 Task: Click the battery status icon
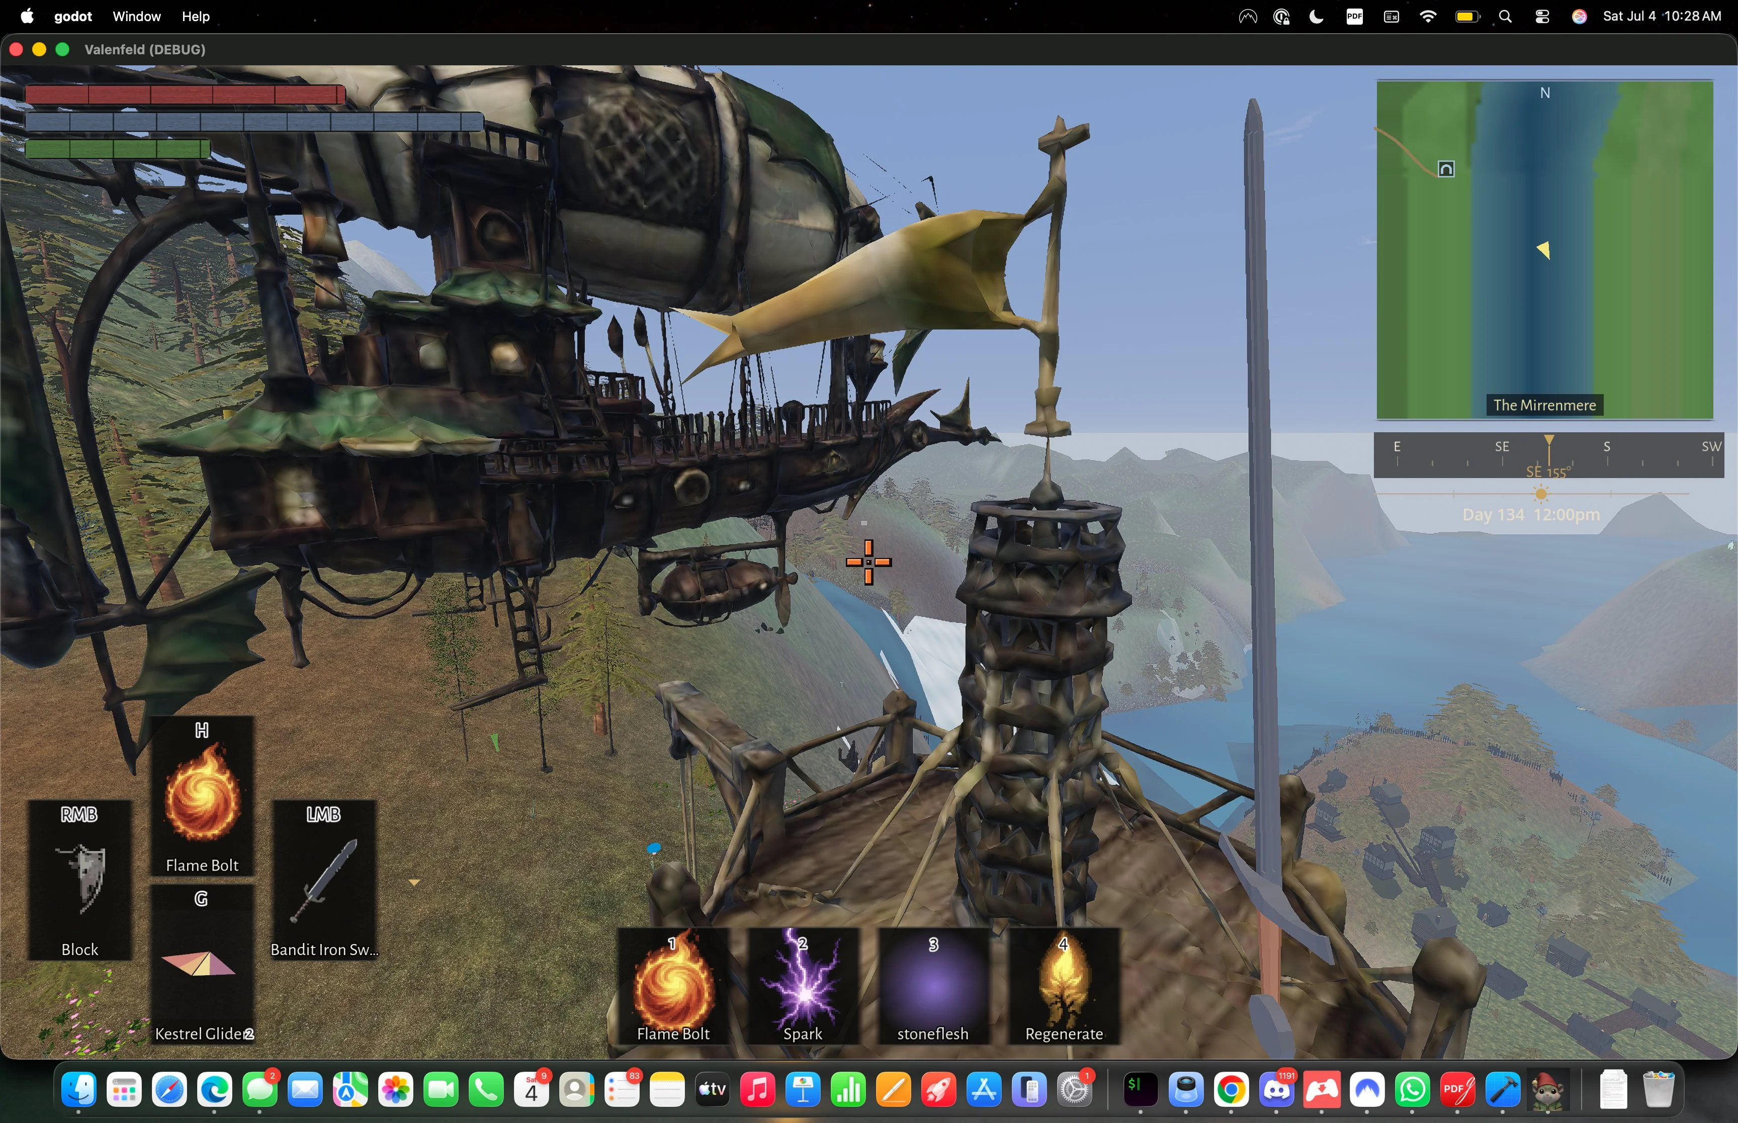[1466, 16]
